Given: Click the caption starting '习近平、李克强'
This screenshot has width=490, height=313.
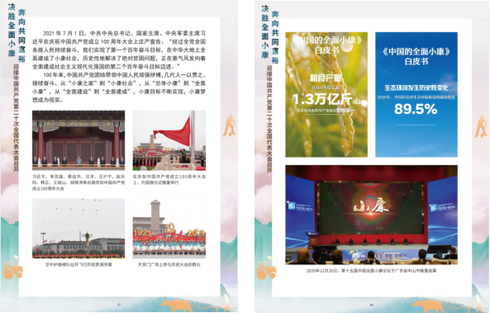Looking at the screenshot, I should [78, 183].
